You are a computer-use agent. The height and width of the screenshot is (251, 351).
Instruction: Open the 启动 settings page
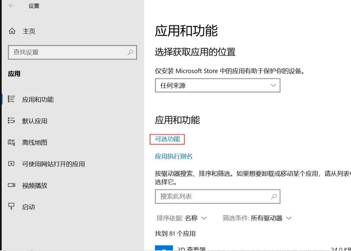click(x=28, y=207)
